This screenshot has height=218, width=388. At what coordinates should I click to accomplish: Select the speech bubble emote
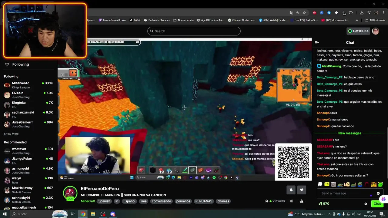tap(320, 184)
